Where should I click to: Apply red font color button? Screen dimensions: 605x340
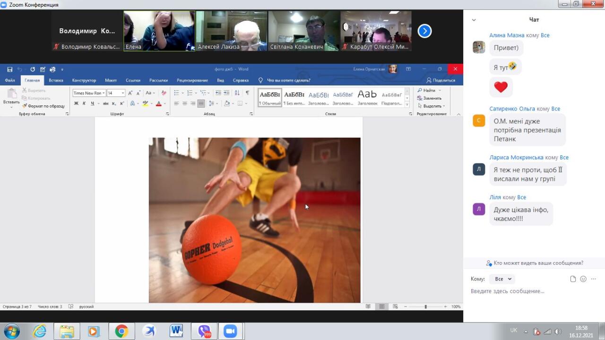(x=158, y=103)
